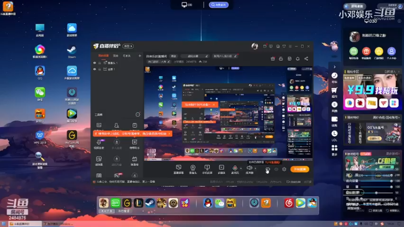Open QQ desktop shortcut
The height and width of the screenshot is (227, 404).
coord(40,73)
